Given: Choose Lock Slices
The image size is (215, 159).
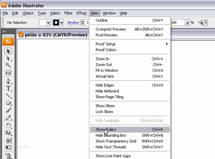Looking at the screenshot, I should [130, 112].
